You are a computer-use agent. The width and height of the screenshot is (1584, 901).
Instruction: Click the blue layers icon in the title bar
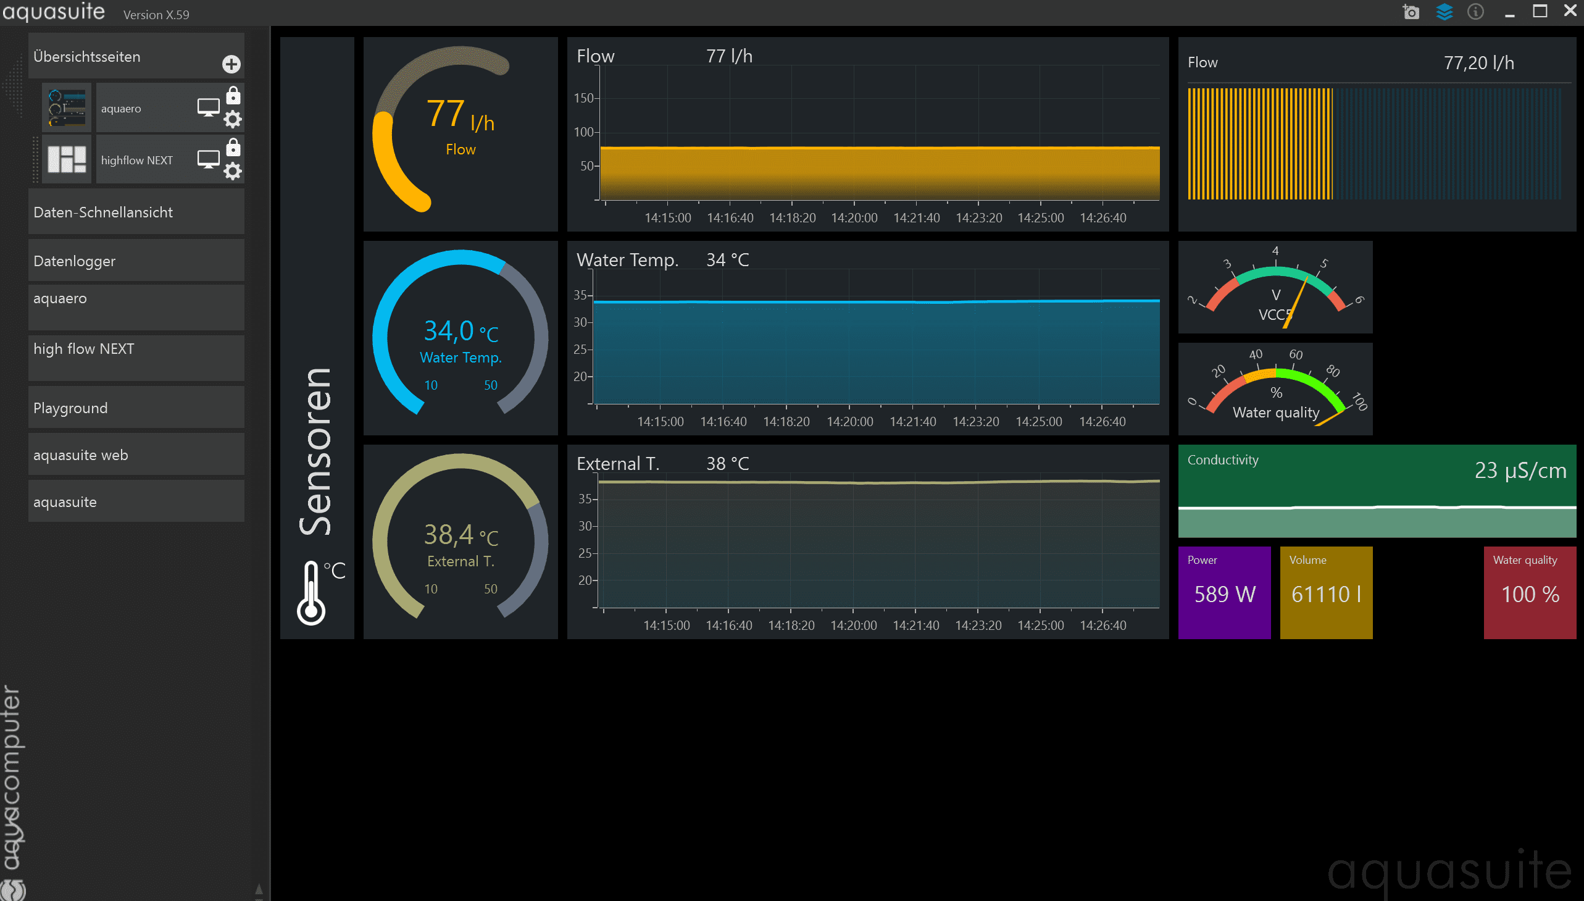[x=1444, y=12]
